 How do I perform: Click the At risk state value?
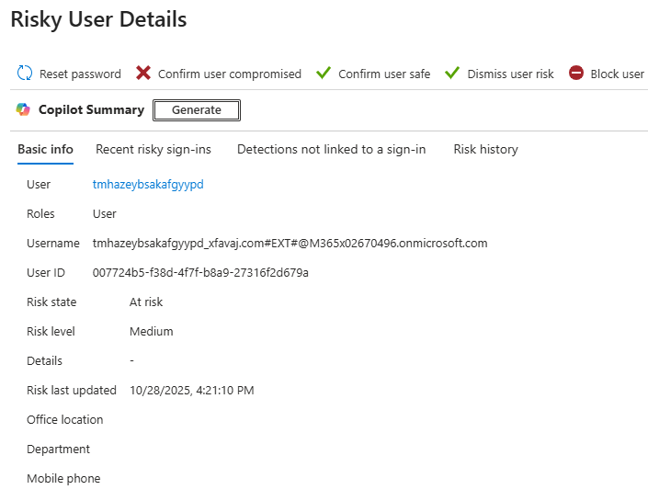coord(146,302)
